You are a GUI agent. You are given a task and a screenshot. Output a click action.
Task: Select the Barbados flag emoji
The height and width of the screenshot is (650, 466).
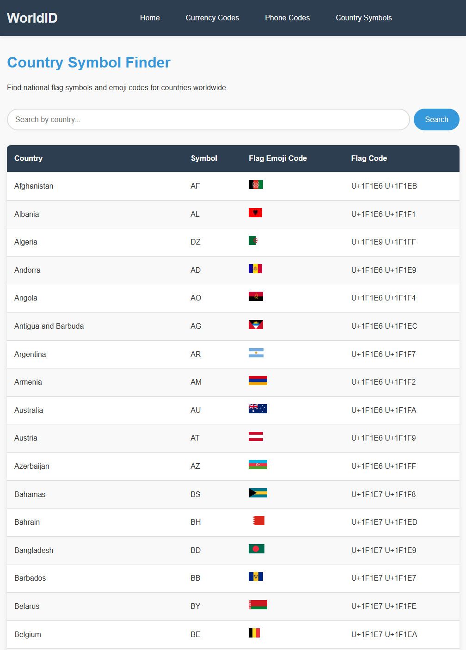pyautogui.click(x=256, y=576)
